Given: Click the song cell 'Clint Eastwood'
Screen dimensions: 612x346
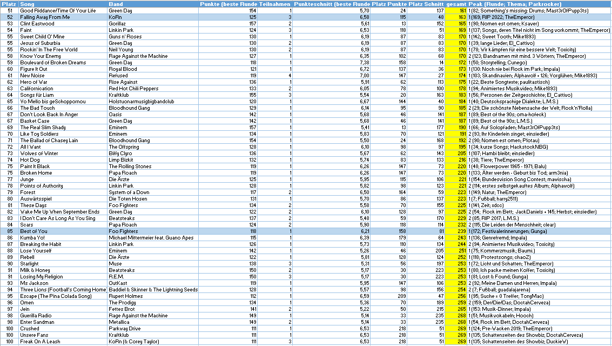Looking at the screenshot, I should coord(63,24).
